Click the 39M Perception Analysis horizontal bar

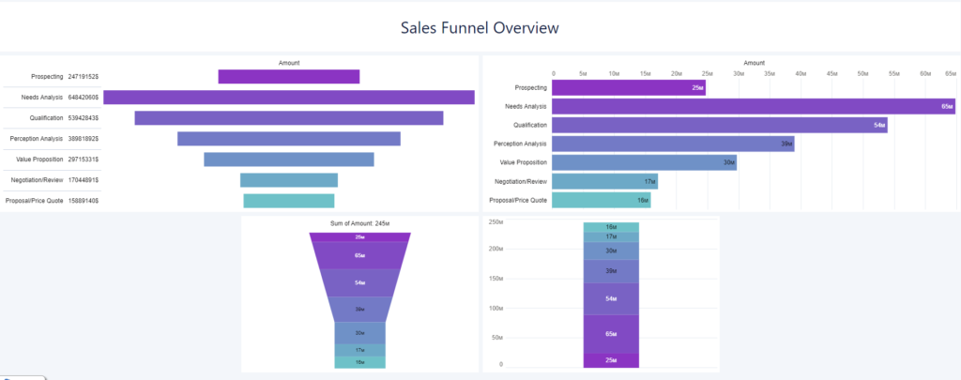click(672, 144)
